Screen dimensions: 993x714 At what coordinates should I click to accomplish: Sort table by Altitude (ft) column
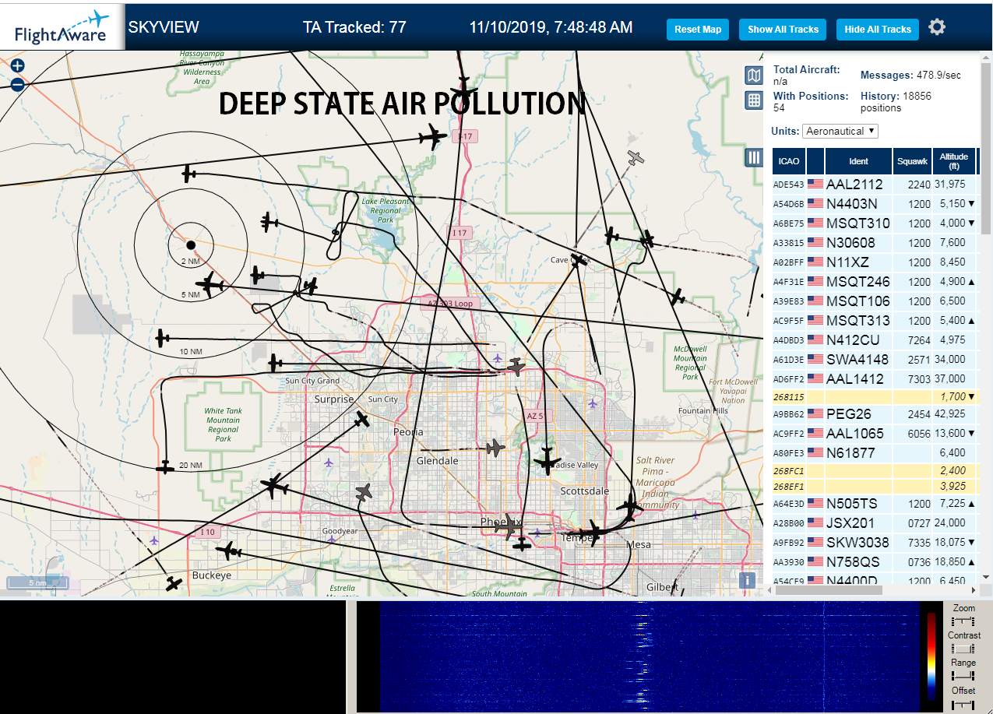click(x=954, y=161)
